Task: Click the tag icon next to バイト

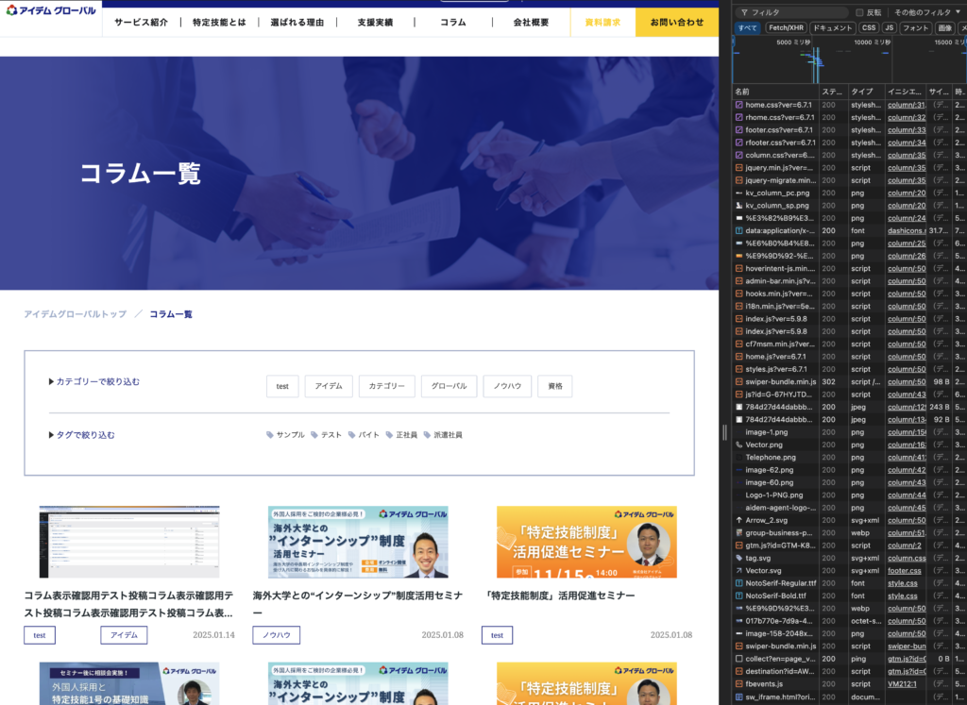Action: tap(351, 435)
